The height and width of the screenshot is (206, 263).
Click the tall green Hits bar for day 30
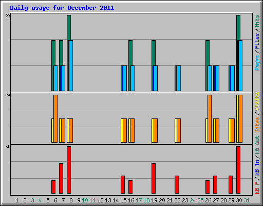[x=238, y=27]
